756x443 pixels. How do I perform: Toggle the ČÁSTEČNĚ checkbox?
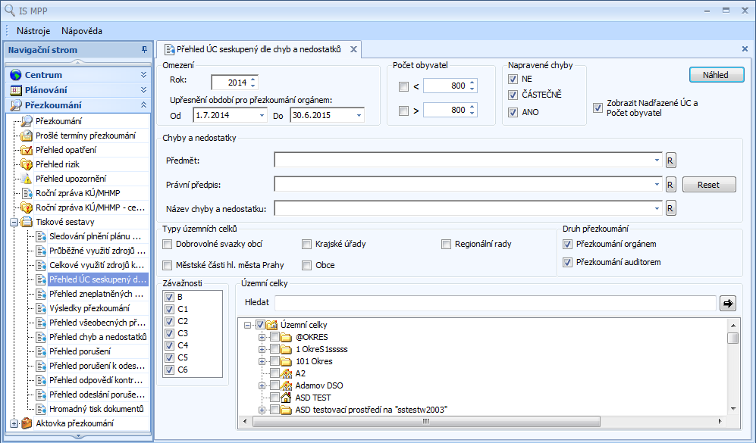[513, 95]
